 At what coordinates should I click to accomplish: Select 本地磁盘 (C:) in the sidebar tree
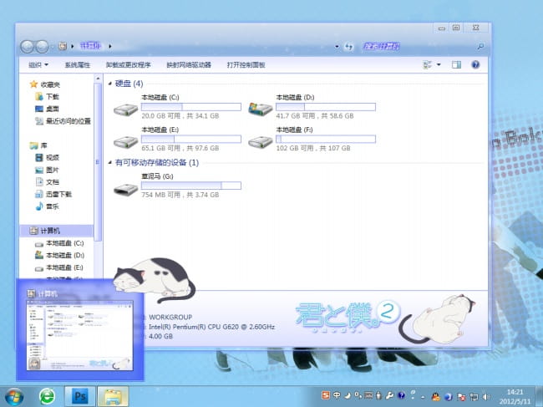click(x=65, y=243)
